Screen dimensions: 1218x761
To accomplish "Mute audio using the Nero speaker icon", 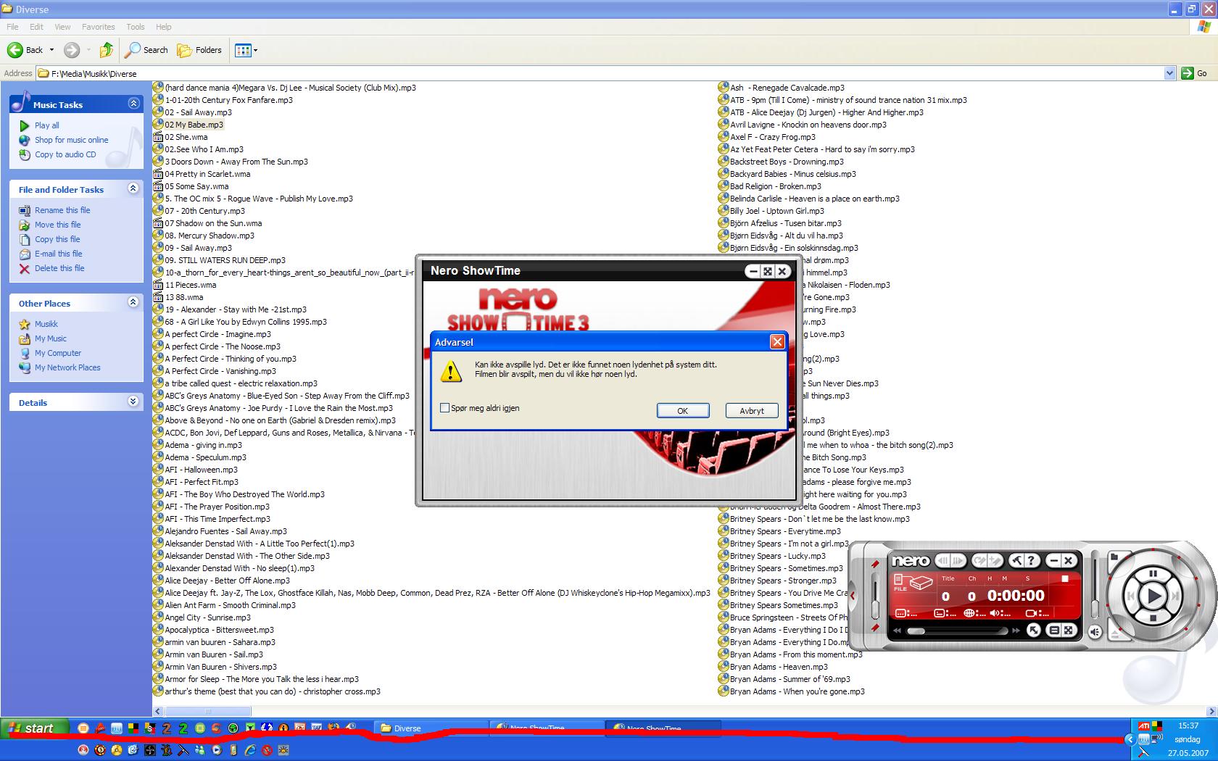I will click(1095, 632).
